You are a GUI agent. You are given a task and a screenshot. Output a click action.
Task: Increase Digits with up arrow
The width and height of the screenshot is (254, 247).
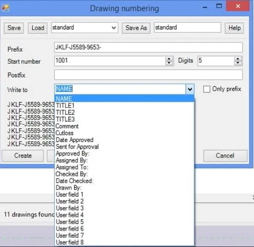[x=238, y=59]
